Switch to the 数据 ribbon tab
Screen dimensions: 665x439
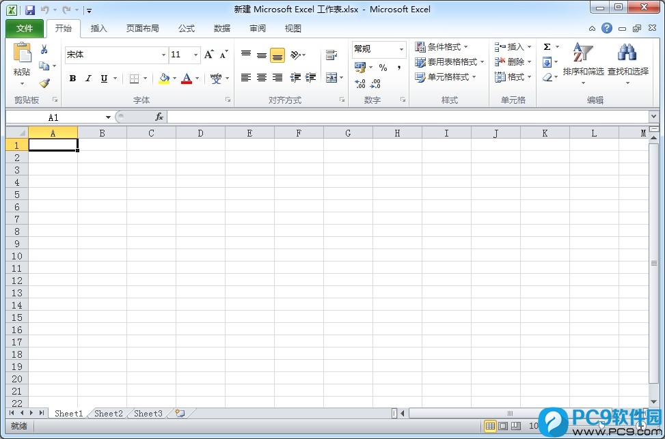222,29
